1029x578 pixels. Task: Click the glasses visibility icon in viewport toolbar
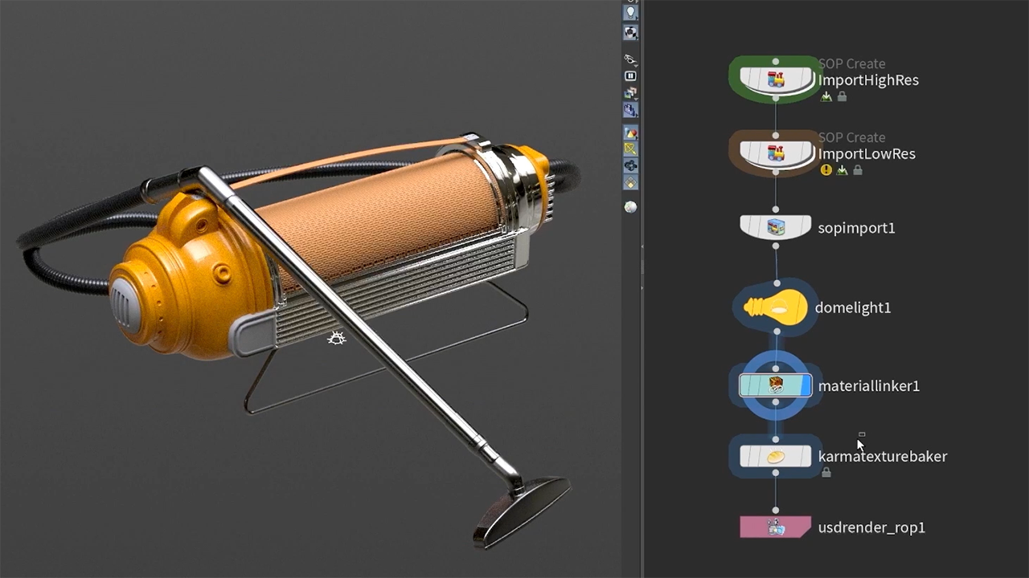coord(630,59)
